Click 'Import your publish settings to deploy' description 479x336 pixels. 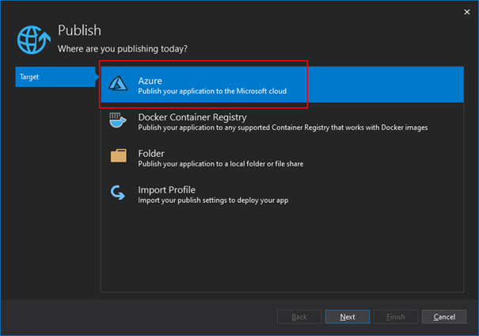pos(213,200)
